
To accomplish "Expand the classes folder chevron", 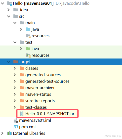I will click(15, 68).
